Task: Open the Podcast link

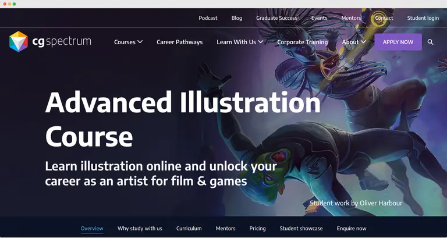Action: [x=208, y=18]
